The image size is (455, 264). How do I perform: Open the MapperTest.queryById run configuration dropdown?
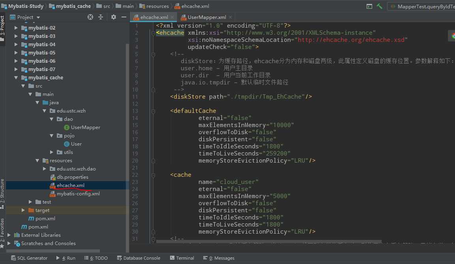pyautogui.click(x=422, y=6)
